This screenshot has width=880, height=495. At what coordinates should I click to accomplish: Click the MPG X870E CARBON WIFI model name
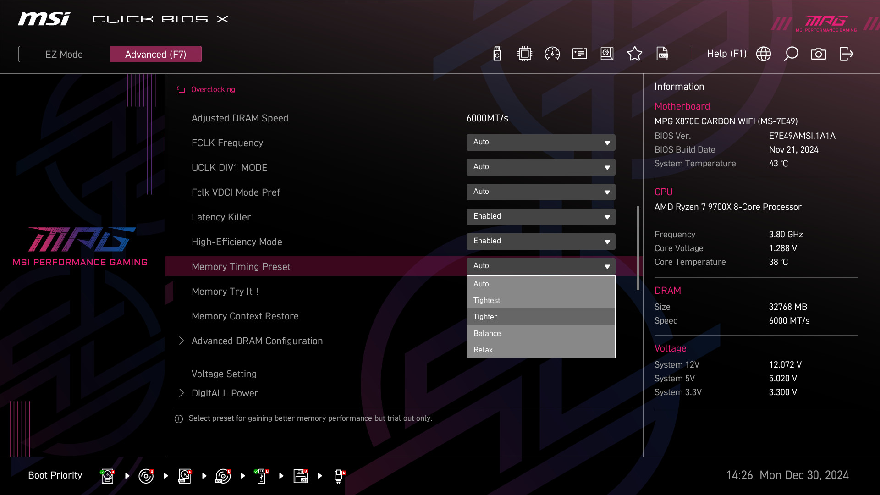click(x=726, y=121)
